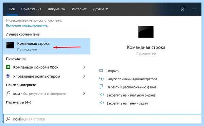Switch to the Документы tab
Viewport: 204px width, 126px height.
[56, 9]
